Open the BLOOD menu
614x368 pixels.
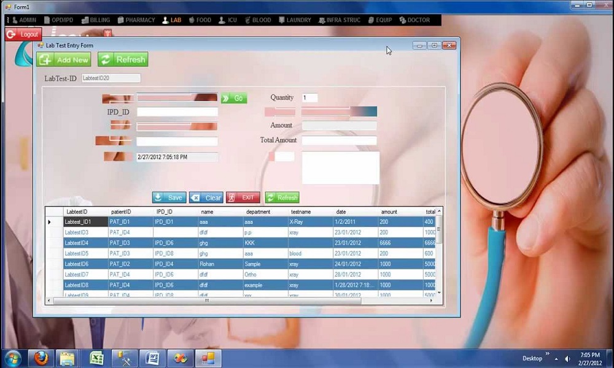pyautogui.click(x=257, y=20)
